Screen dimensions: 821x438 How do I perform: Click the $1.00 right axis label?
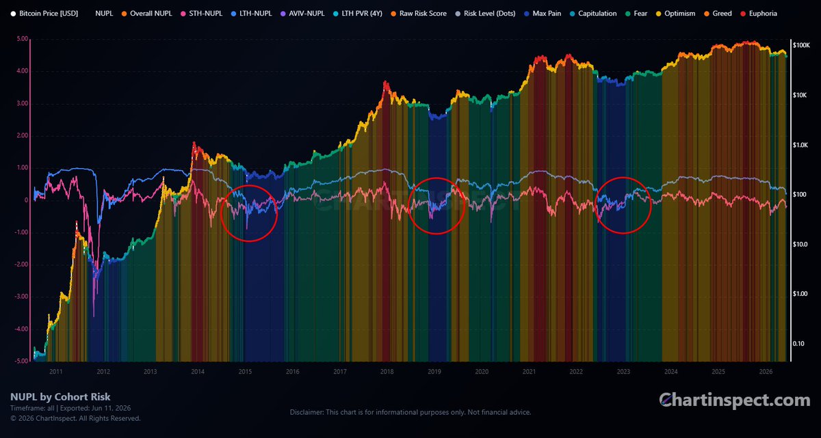801,295
